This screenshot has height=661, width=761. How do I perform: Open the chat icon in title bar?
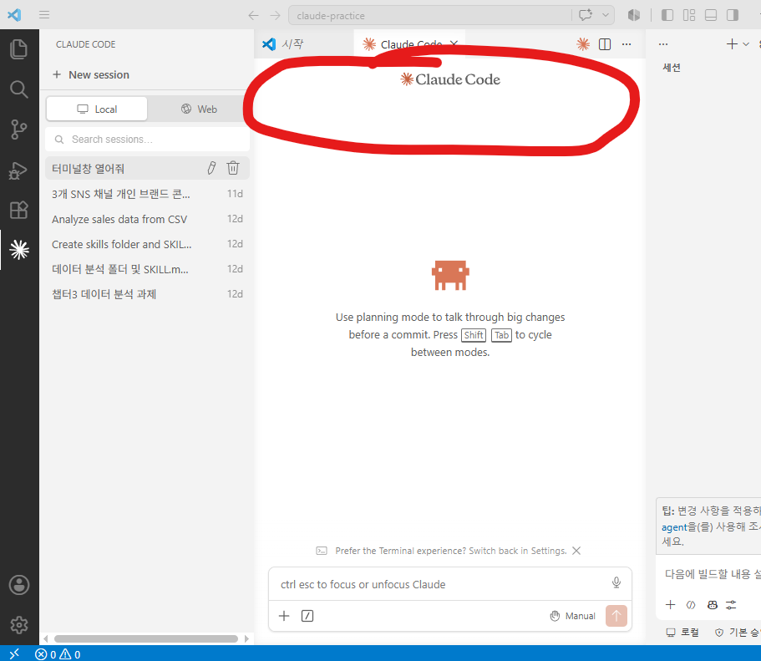point(586,15)
